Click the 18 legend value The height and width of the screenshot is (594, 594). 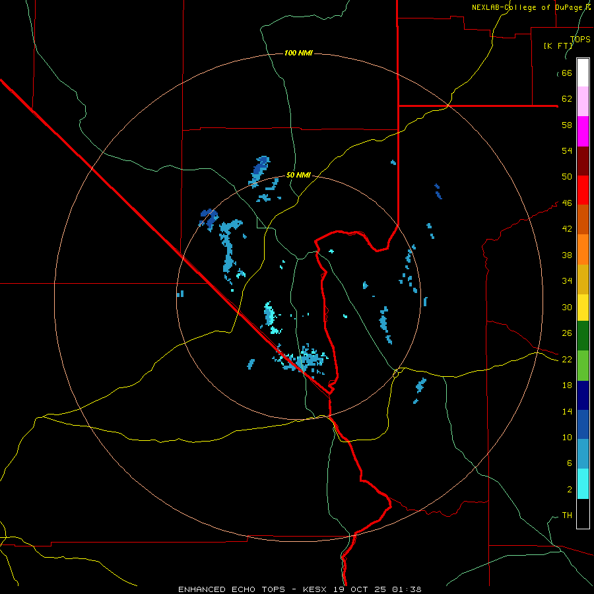pos(567,385)
